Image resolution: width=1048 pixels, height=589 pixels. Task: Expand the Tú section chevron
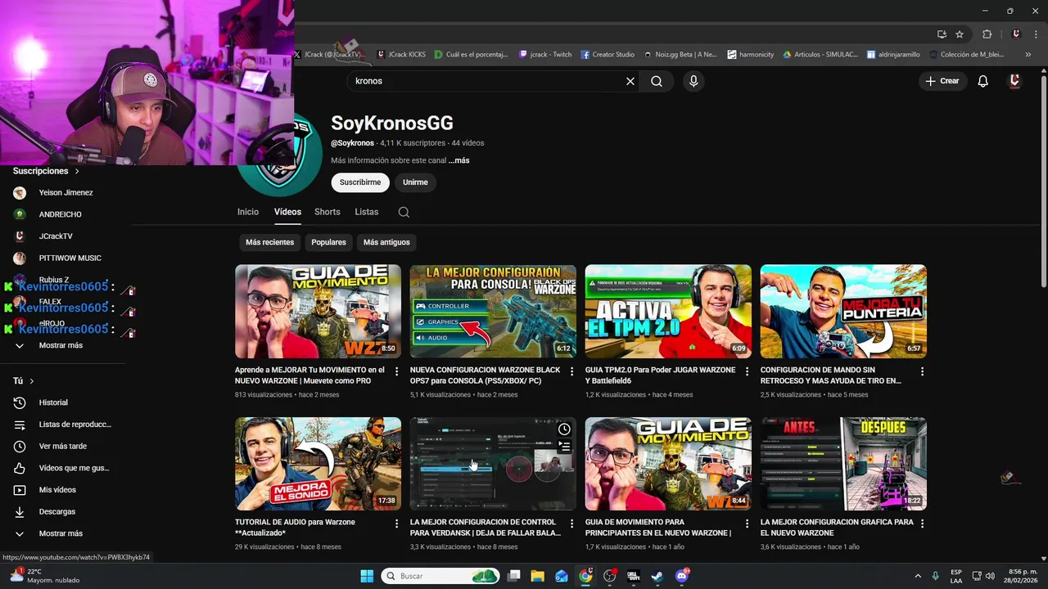[x=32, y=381]
